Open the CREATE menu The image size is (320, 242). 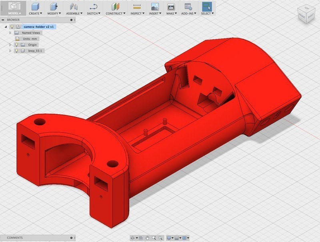[x=35, y=14]
